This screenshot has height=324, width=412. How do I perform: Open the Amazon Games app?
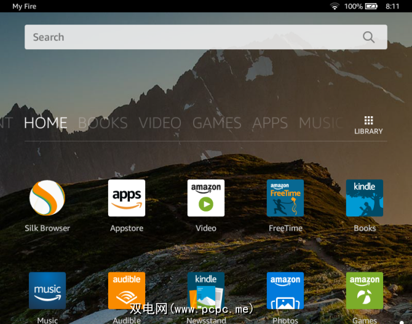coord(365,290)
